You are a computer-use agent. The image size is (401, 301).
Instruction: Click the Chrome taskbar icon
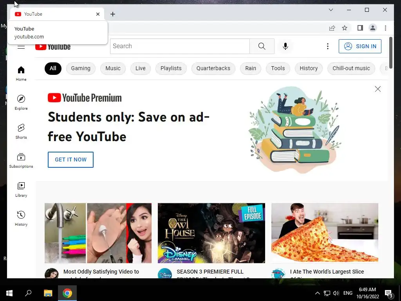click(67, 293)
